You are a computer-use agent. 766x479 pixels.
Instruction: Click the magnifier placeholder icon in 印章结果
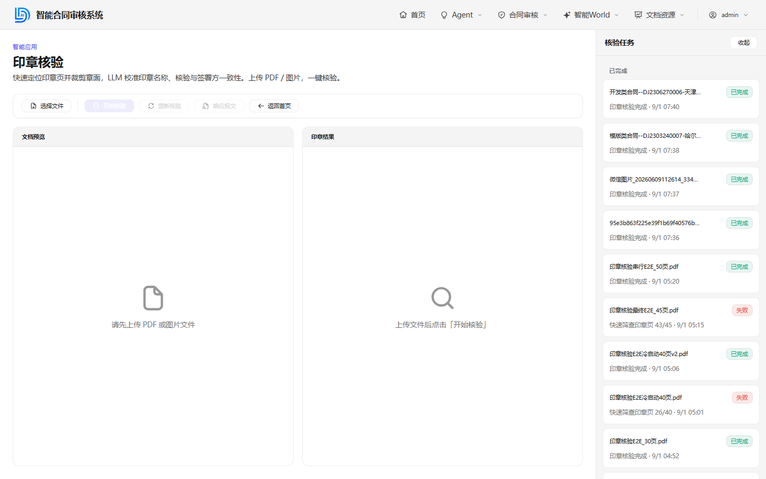[443, 298]
